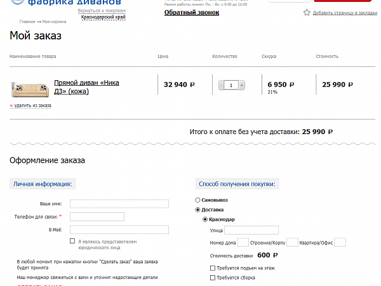Screen dimensions: 381x286
Task: Click the red X remove-item icon
Action: click(11, 106)
